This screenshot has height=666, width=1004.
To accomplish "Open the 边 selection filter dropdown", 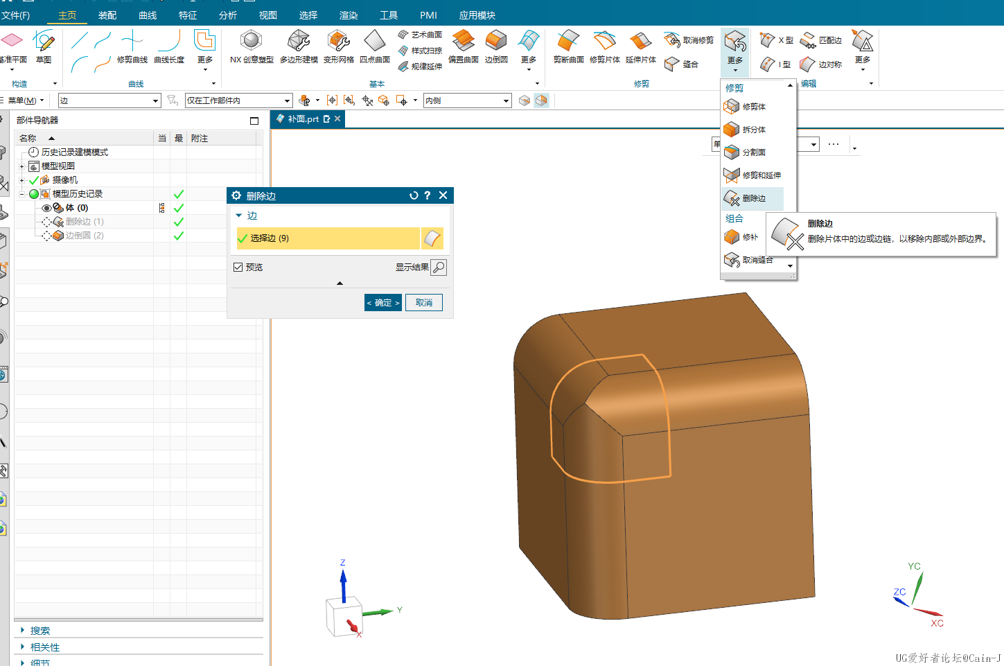I will [x=109, y=100].
